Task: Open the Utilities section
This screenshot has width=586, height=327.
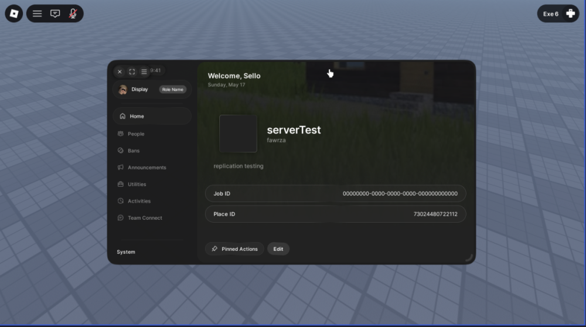Action: 137,184
